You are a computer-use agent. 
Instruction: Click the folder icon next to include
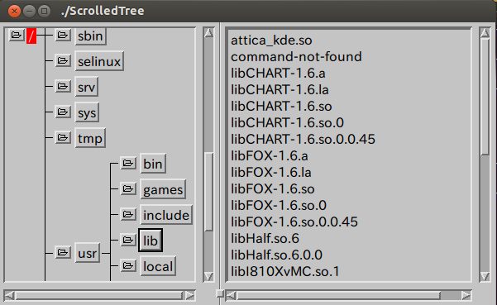[x=128, y=214]
